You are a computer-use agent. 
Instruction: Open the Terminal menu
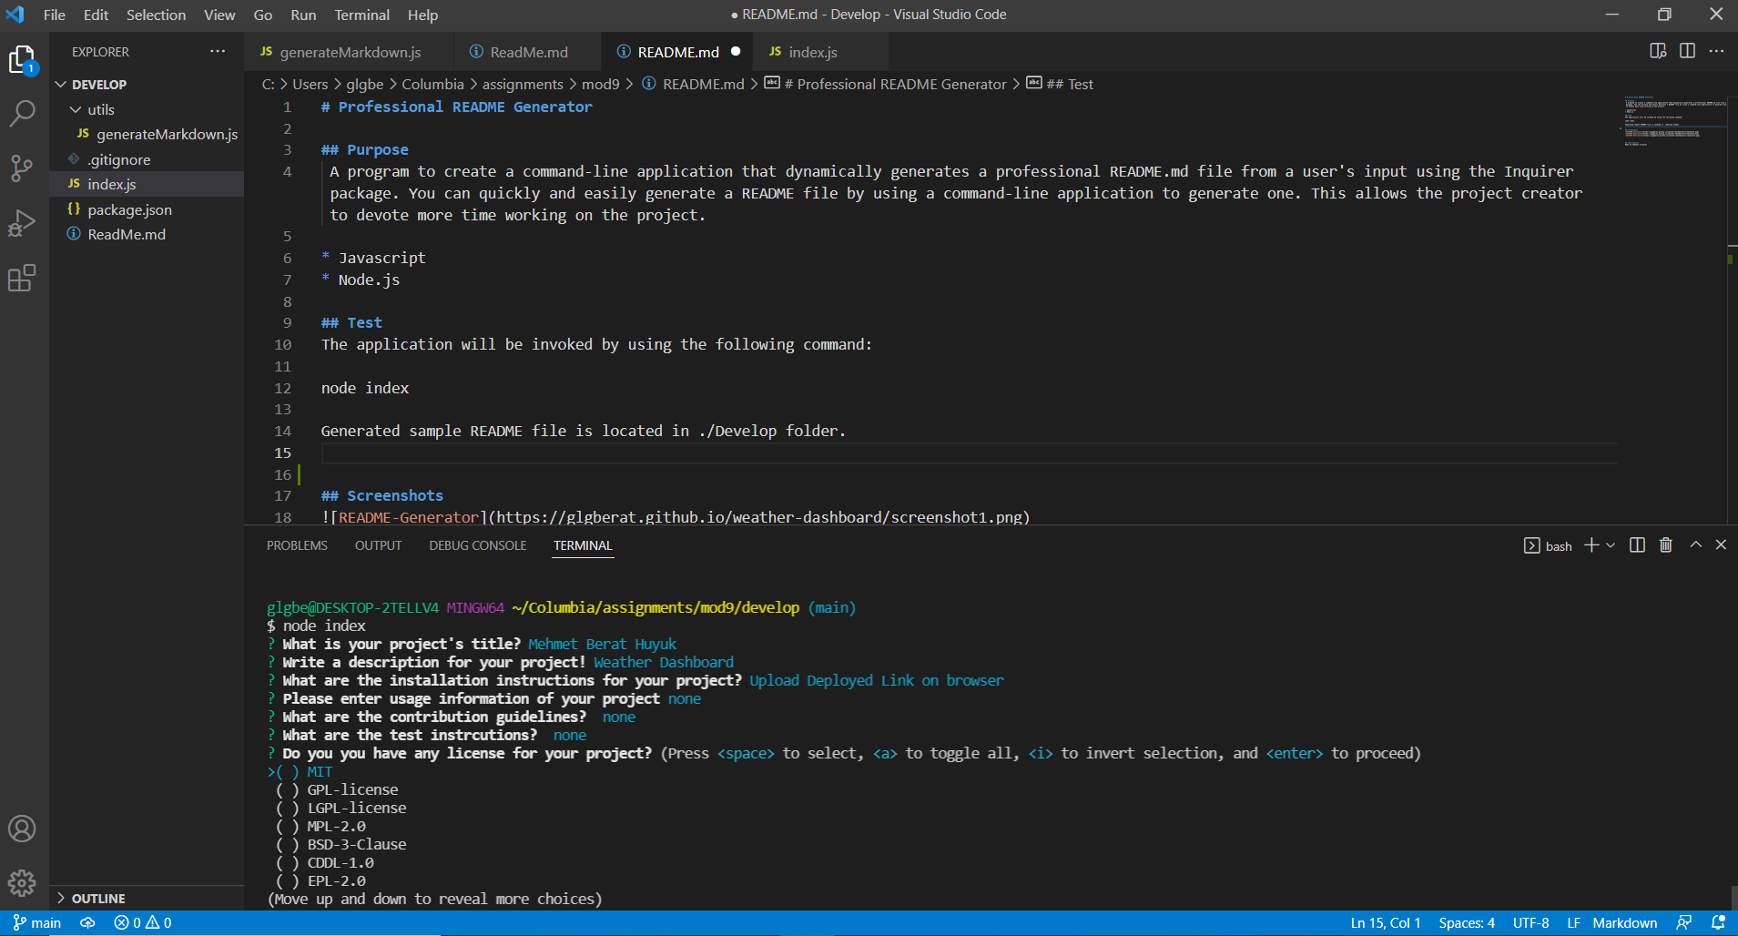(361, 15)
